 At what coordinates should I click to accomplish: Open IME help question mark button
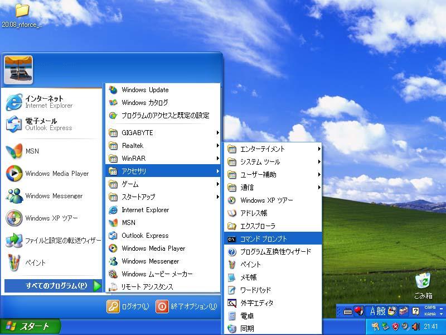coord(415,311)
